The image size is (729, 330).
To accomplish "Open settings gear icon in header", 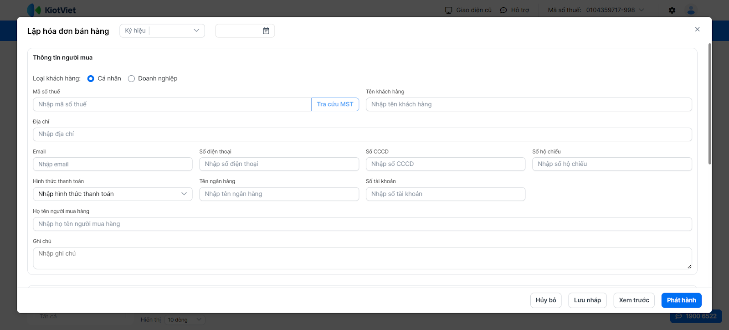I will (x=672, y=10).
